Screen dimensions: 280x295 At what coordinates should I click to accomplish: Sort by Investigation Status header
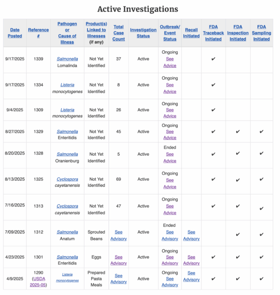point(143,33)
